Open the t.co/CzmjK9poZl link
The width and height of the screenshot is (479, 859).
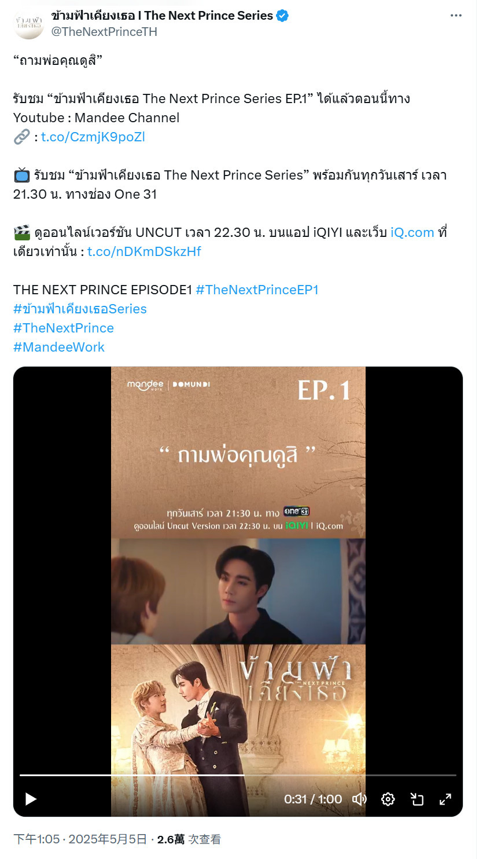click(x=93, y=137)
